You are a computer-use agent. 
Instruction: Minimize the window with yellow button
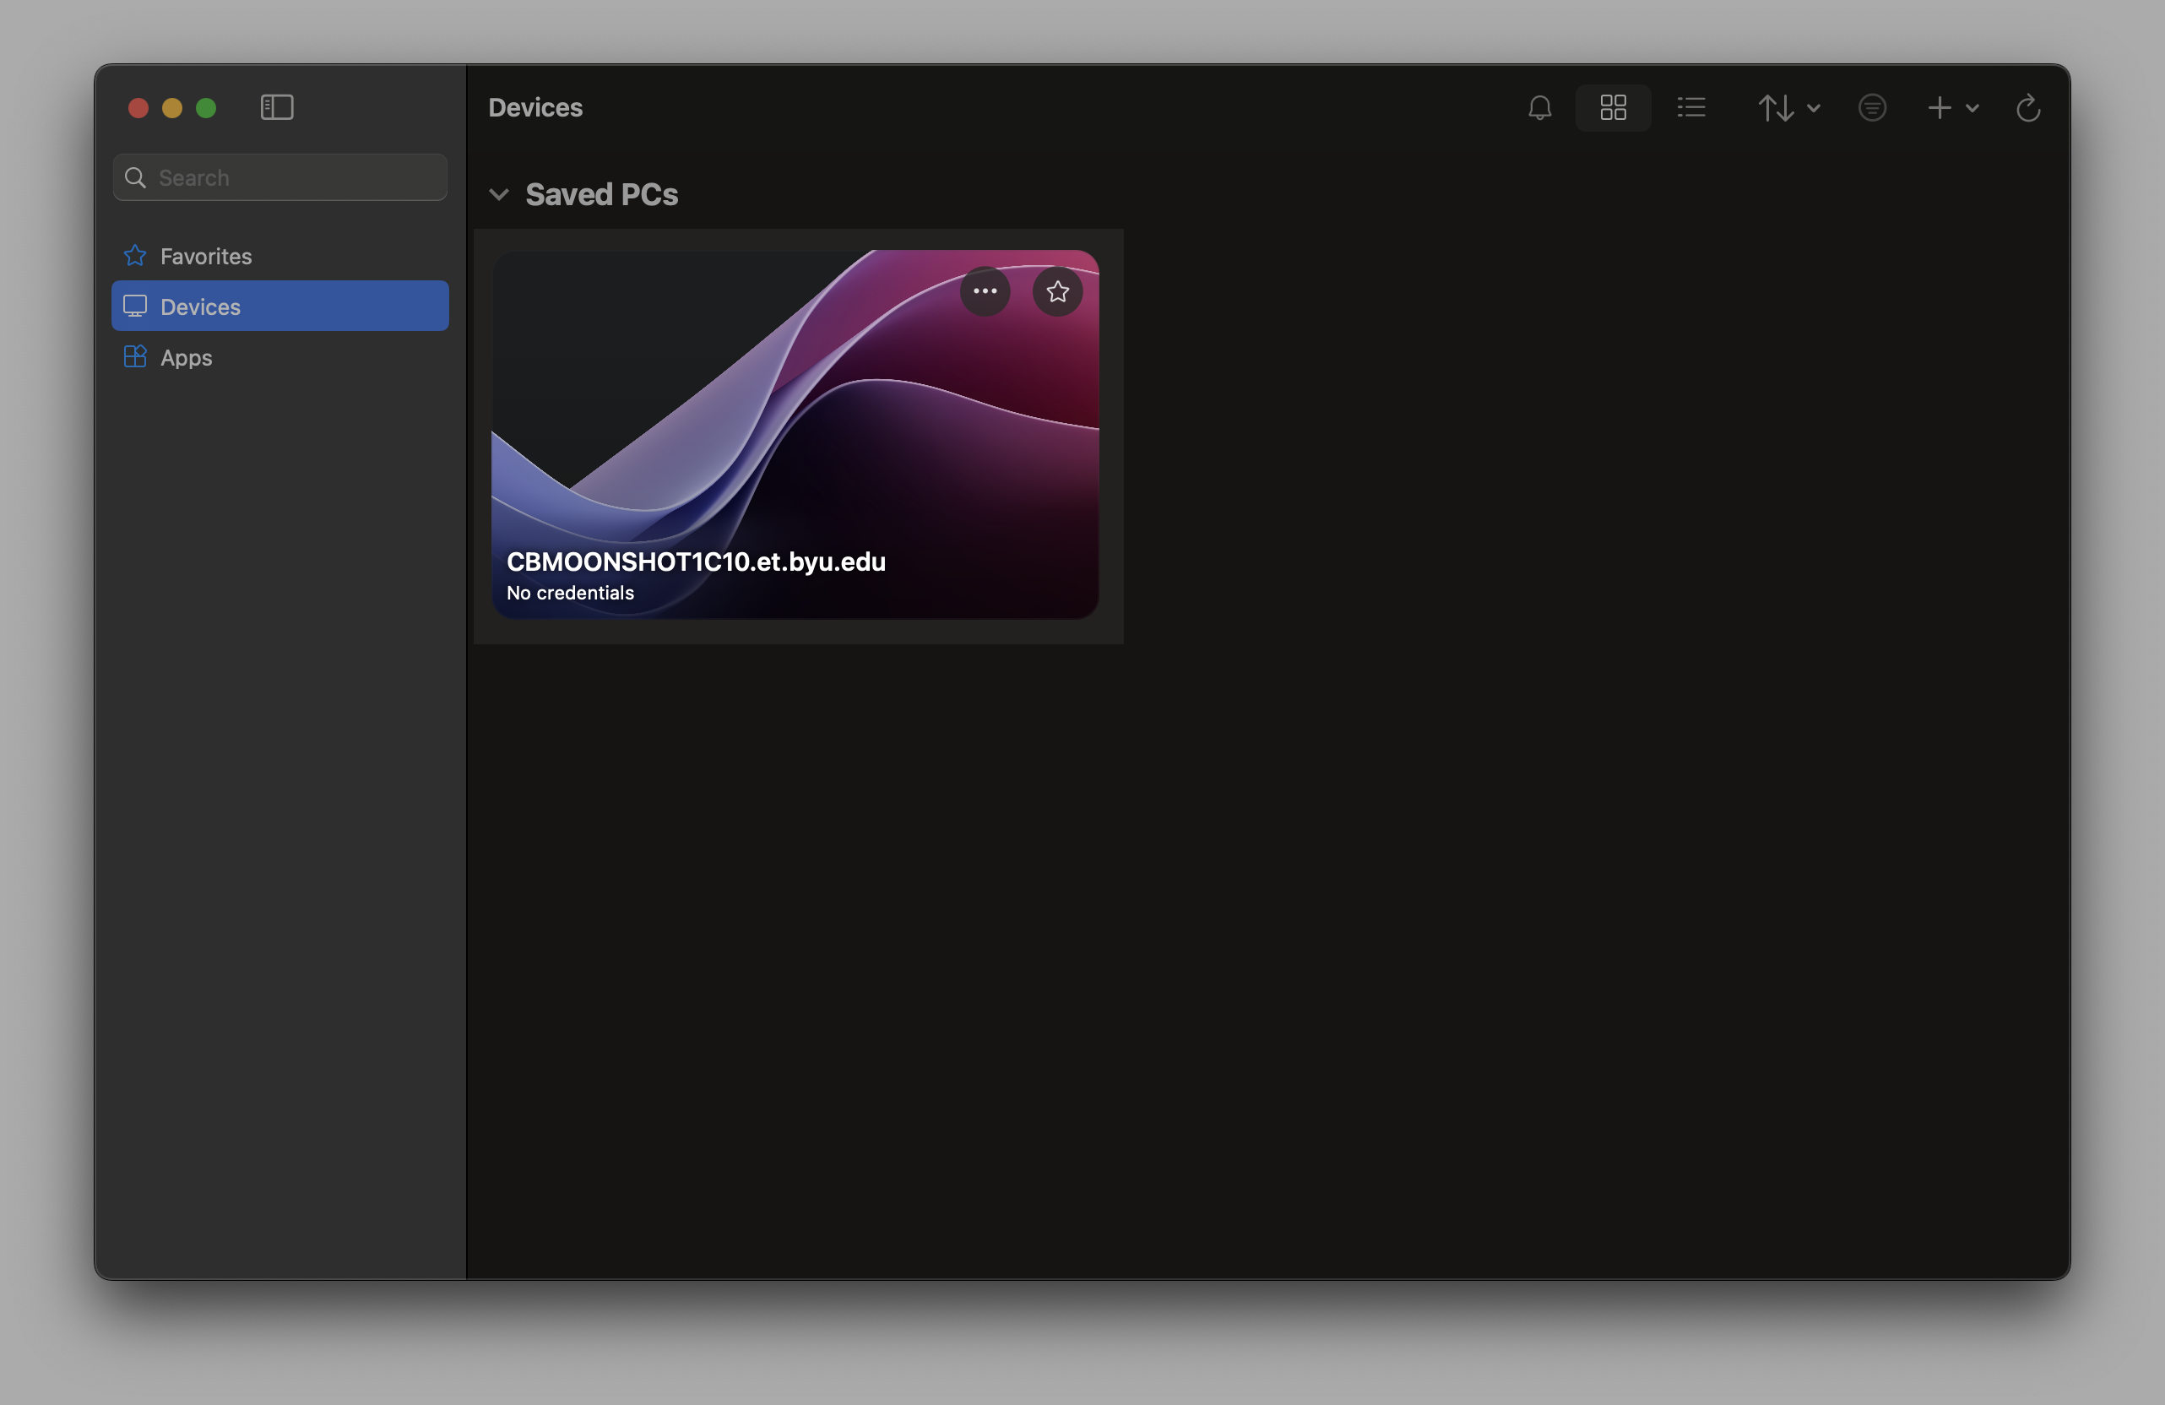[172, 108]
